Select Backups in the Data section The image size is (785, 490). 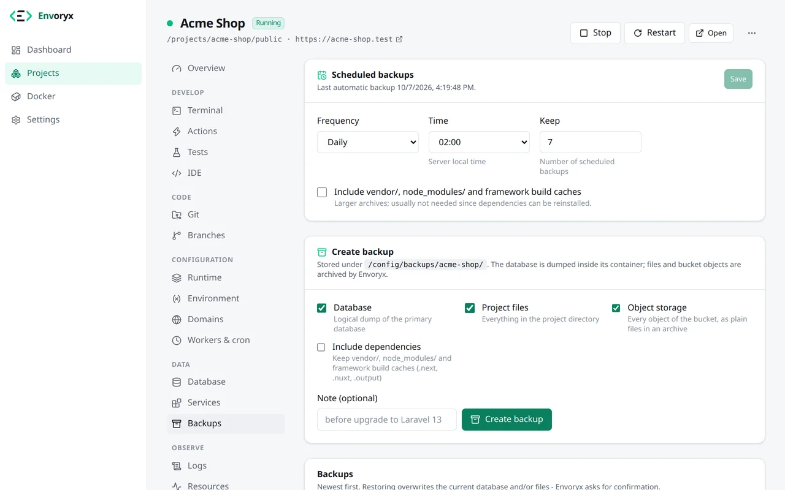point(226,423)
